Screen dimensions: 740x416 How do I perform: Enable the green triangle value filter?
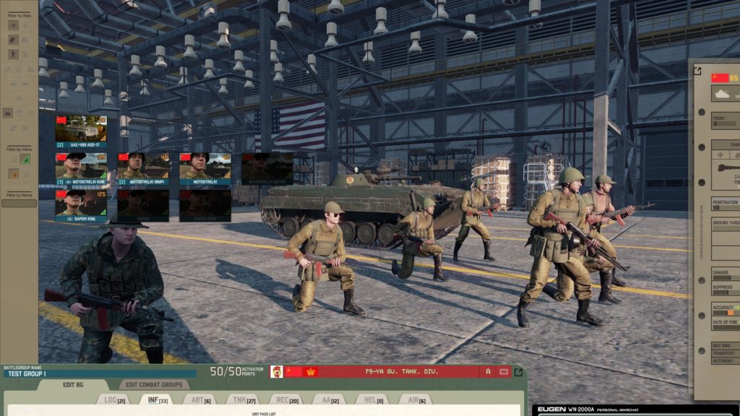click(x=25, y=159)
